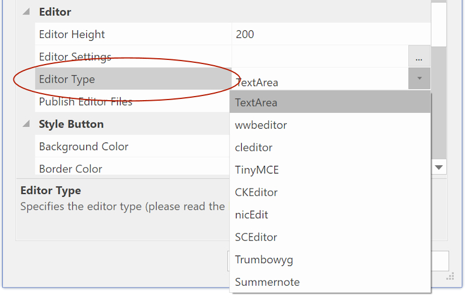
Task: Choose wwbeditor from the dropdown list
Action: 329,125
